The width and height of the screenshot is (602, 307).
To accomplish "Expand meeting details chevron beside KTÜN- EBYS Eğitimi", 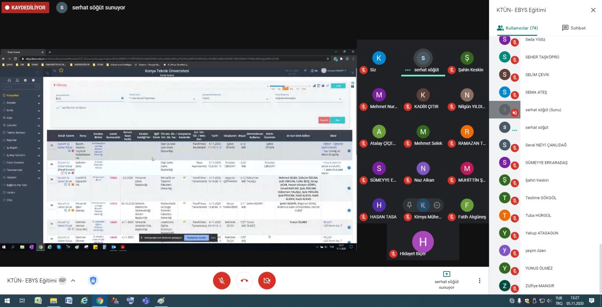I will [73, 280].
